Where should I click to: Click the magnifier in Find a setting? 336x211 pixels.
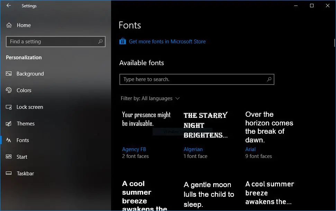(100, 42)
